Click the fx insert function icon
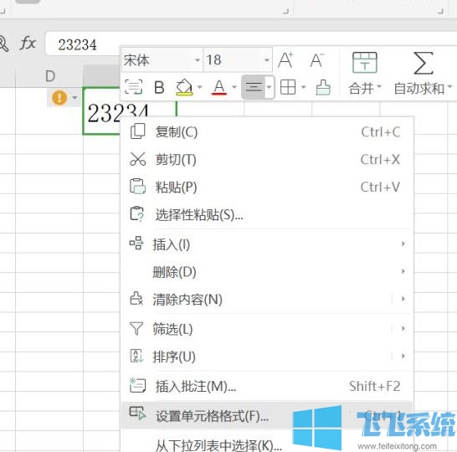The image size is (457, 452). pos(28,44)
